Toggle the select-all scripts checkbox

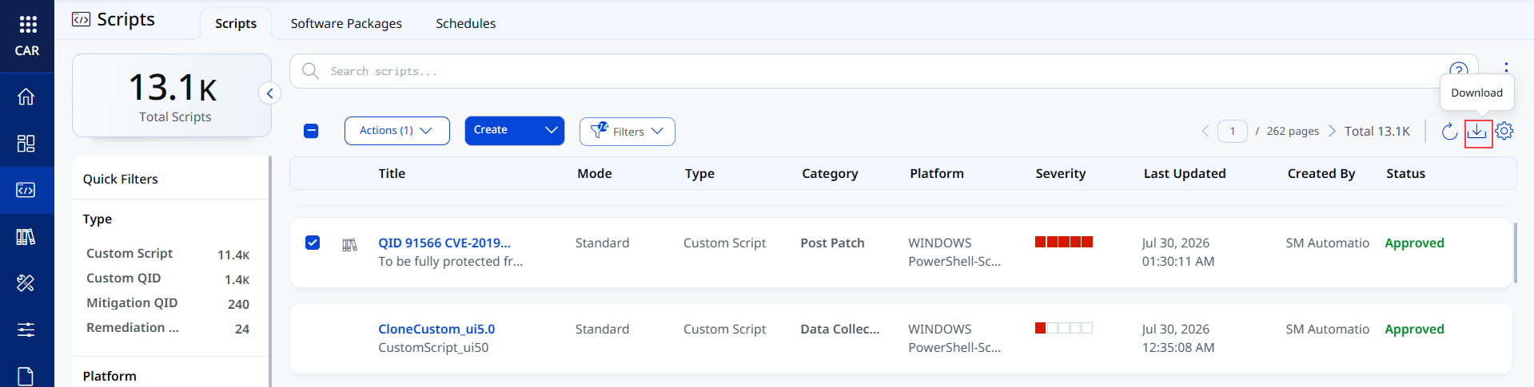point(312,131)
